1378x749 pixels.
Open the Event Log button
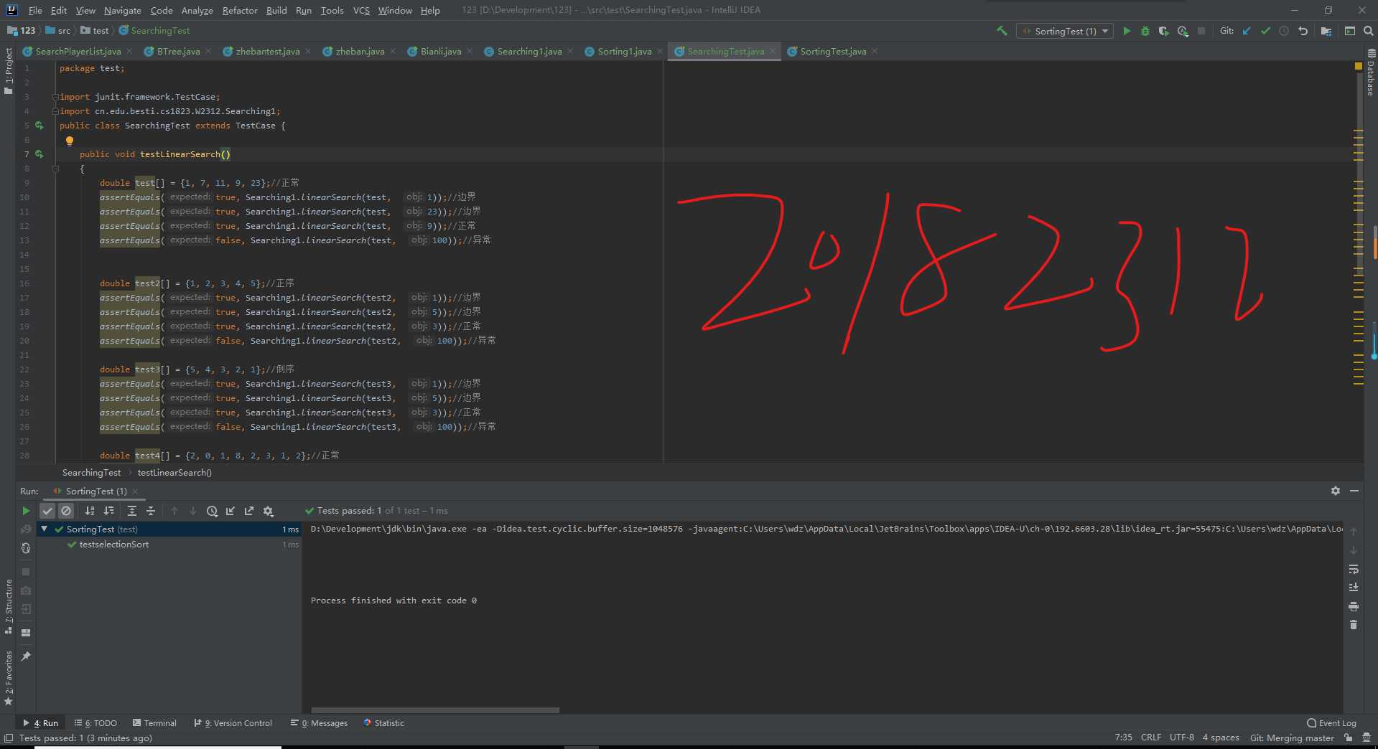[x=1332, y=723]
